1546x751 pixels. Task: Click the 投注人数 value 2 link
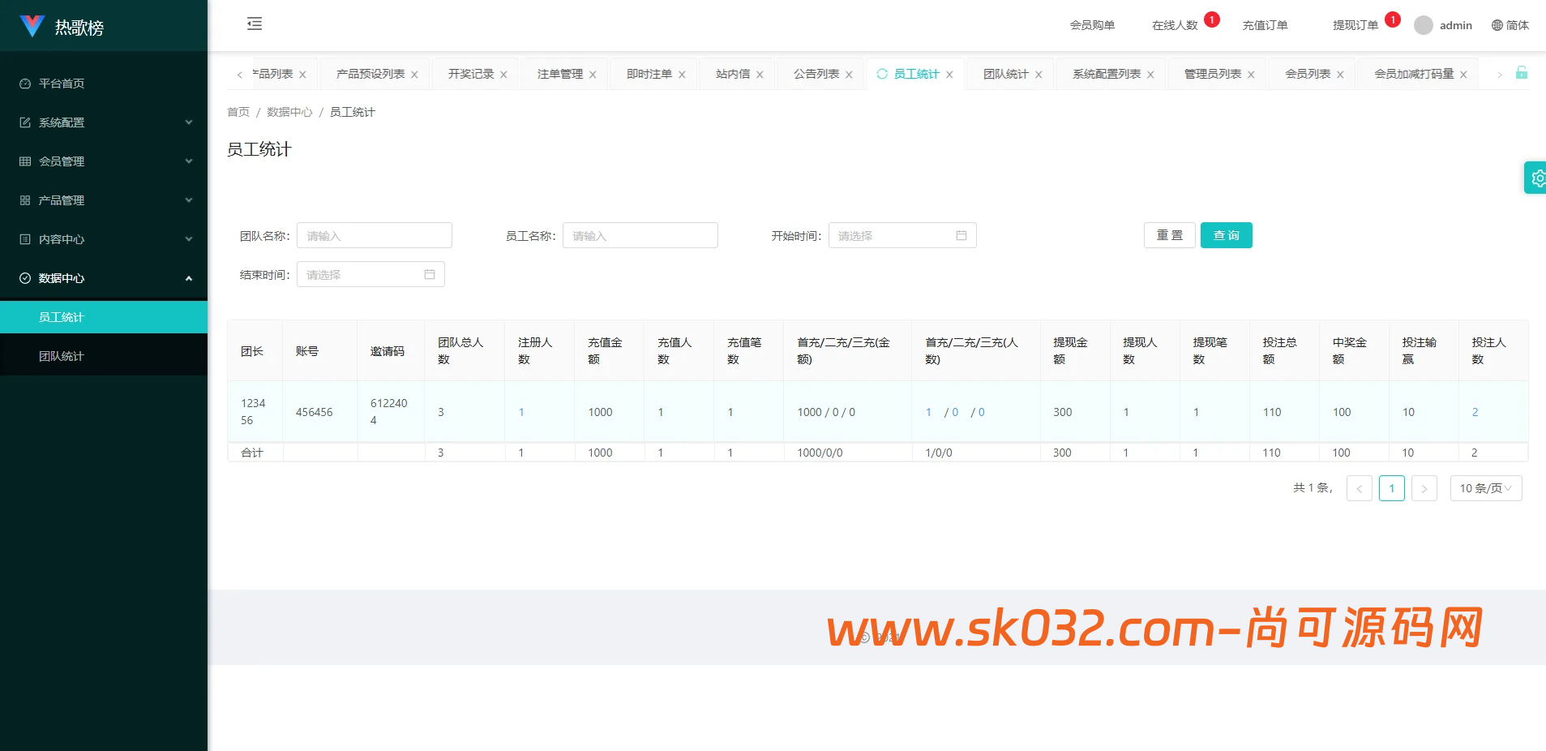click(1475, 412)
